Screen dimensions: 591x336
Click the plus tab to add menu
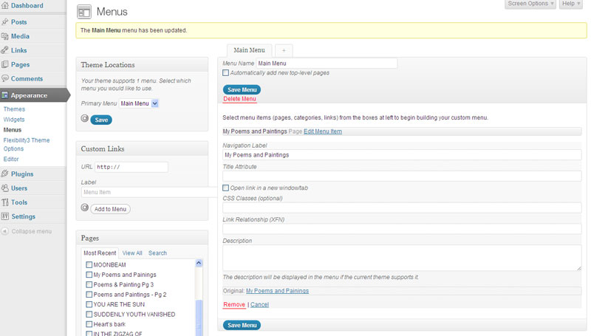(x=284, y=50)
